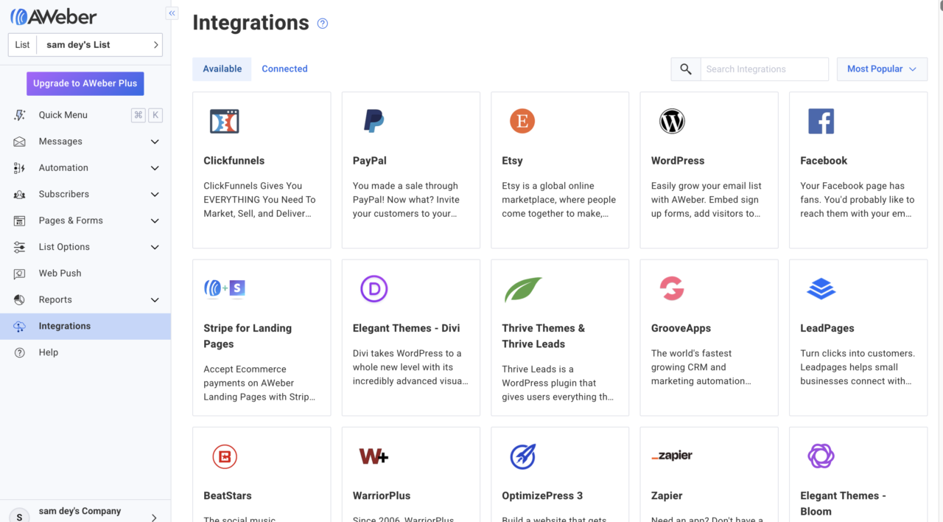This screenshot has width=943, height=522.
Task: Click the AWeber logo
Action: (53, 16)
